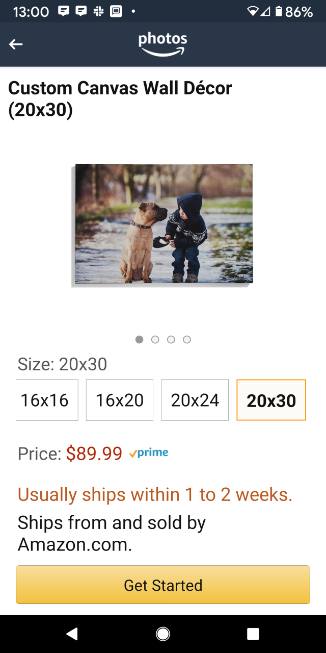Tap the Android back navigation button
Viewport: 326px width, 653px height.
(72, 634)
